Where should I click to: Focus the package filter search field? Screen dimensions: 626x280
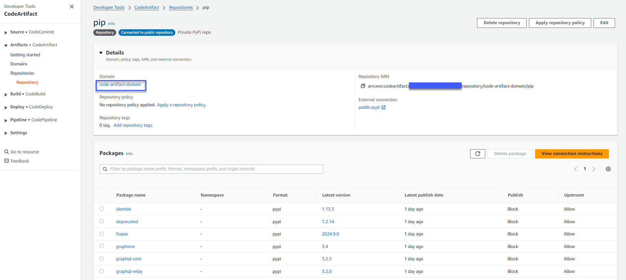pyautogui.click(x=211, y=169)
